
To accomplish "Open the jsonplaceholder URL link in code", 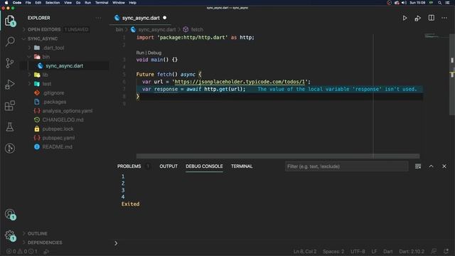I will [240, 82].
